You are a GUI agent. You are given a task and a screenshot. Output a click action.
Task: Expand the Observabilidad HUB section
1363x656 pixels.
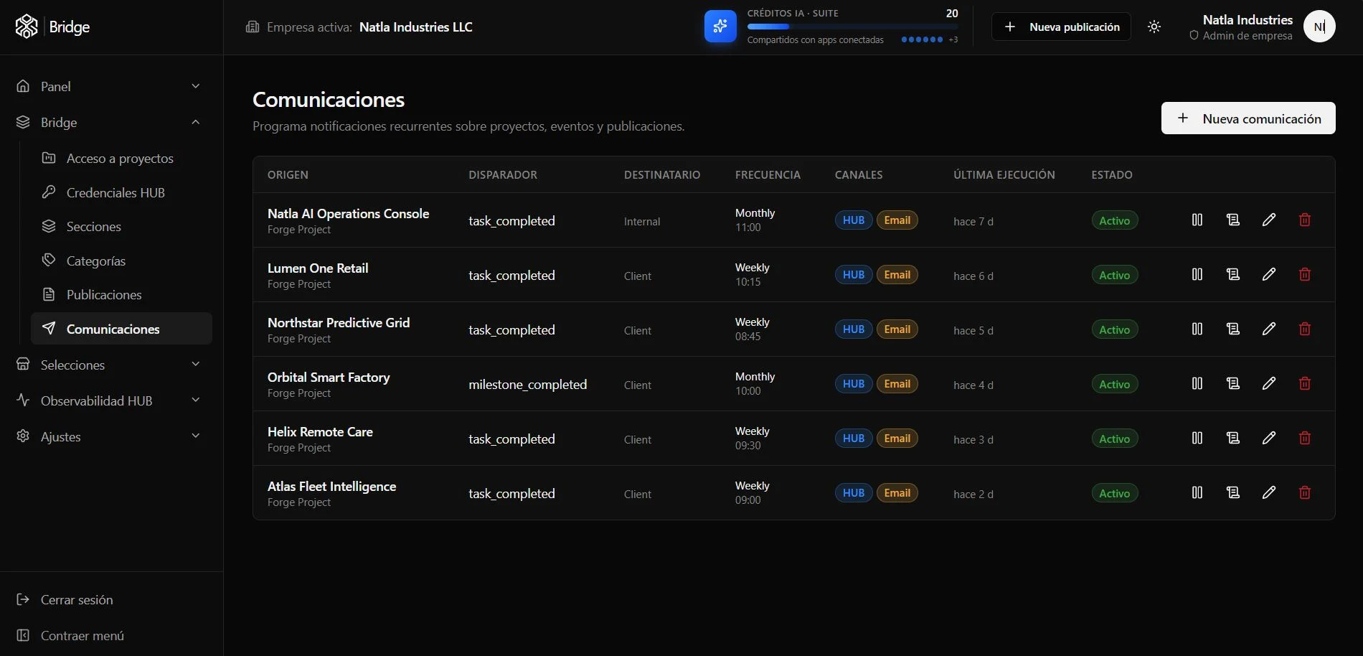(108, 400)
